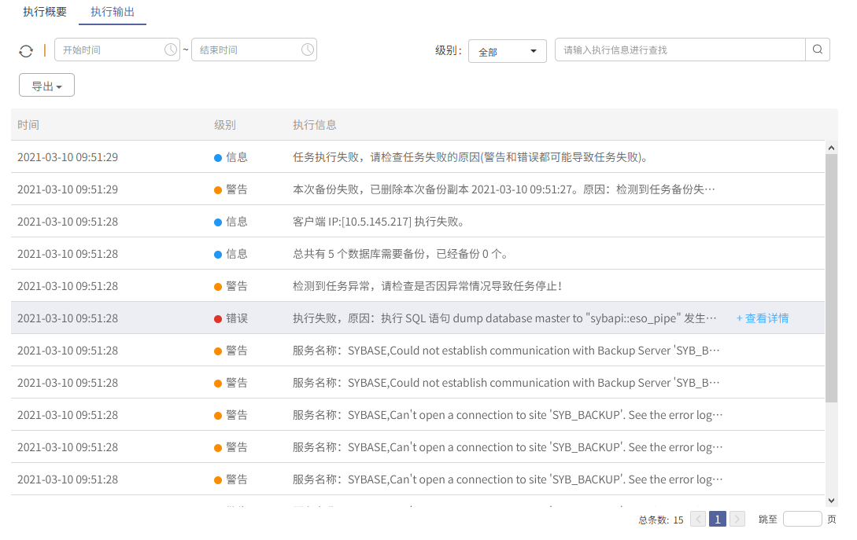Viewport: 857px width, 540px height.
Task: Click the 时间 column header
Action: [28, 125]
